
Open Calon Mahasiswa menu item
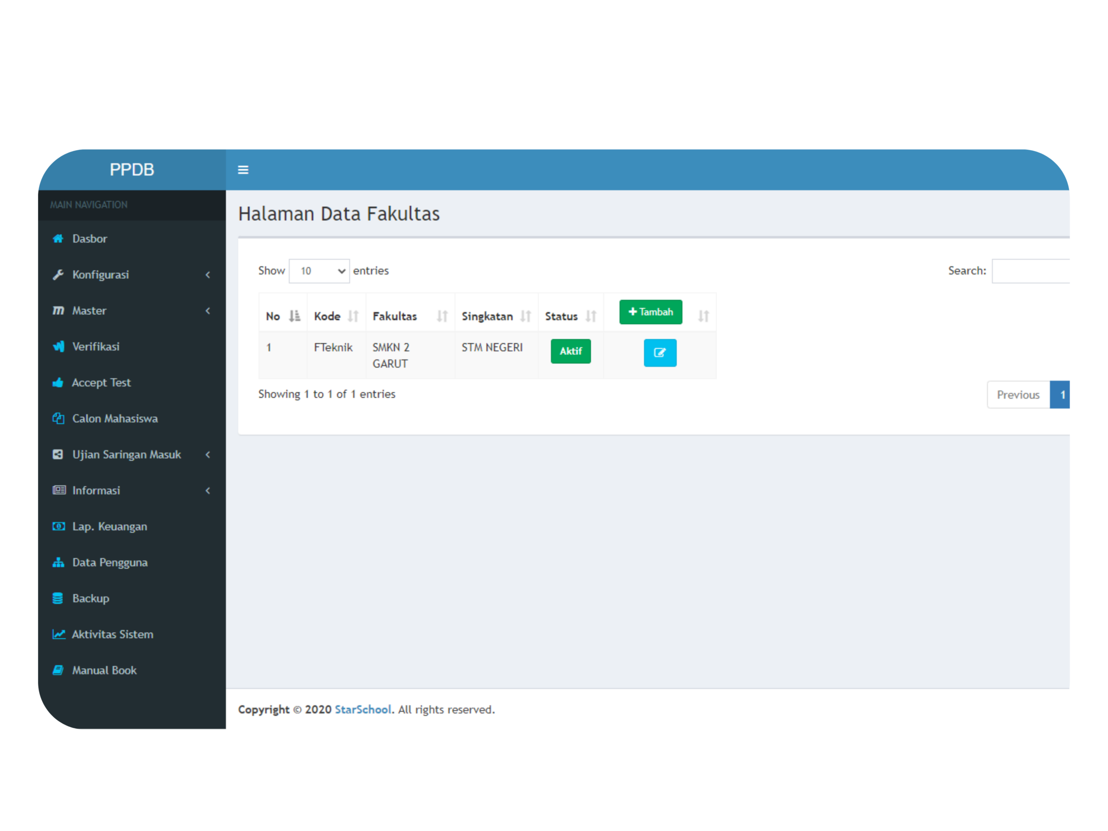point(115,418)
